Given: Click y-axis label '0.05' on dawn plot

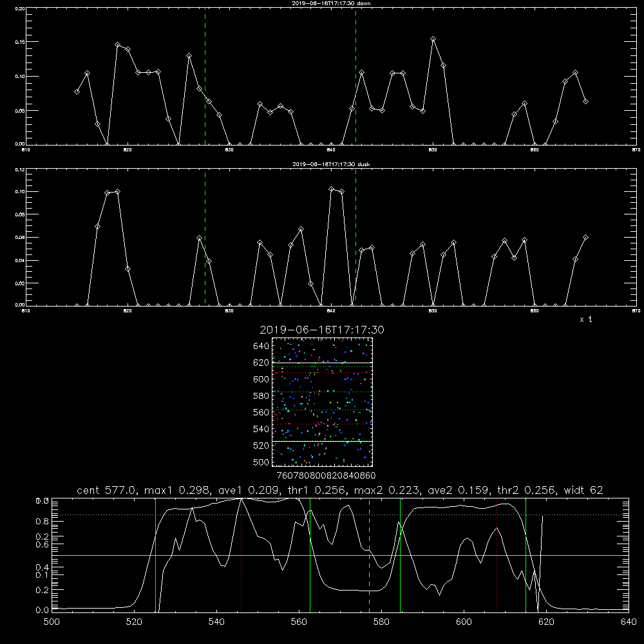Looking at the screenshot, I should (x=20, y=111).
